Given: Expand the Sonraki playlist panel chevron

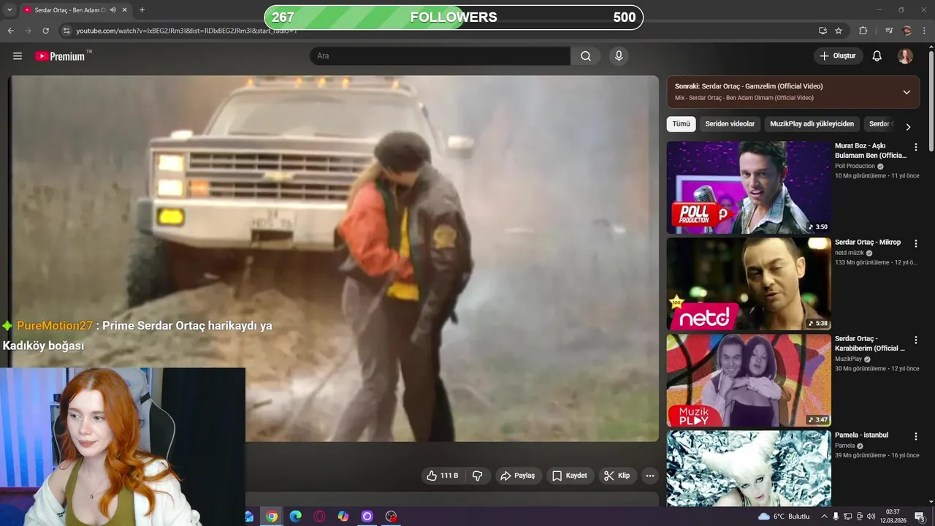Looking at the screenshot, I should (907, 92).
